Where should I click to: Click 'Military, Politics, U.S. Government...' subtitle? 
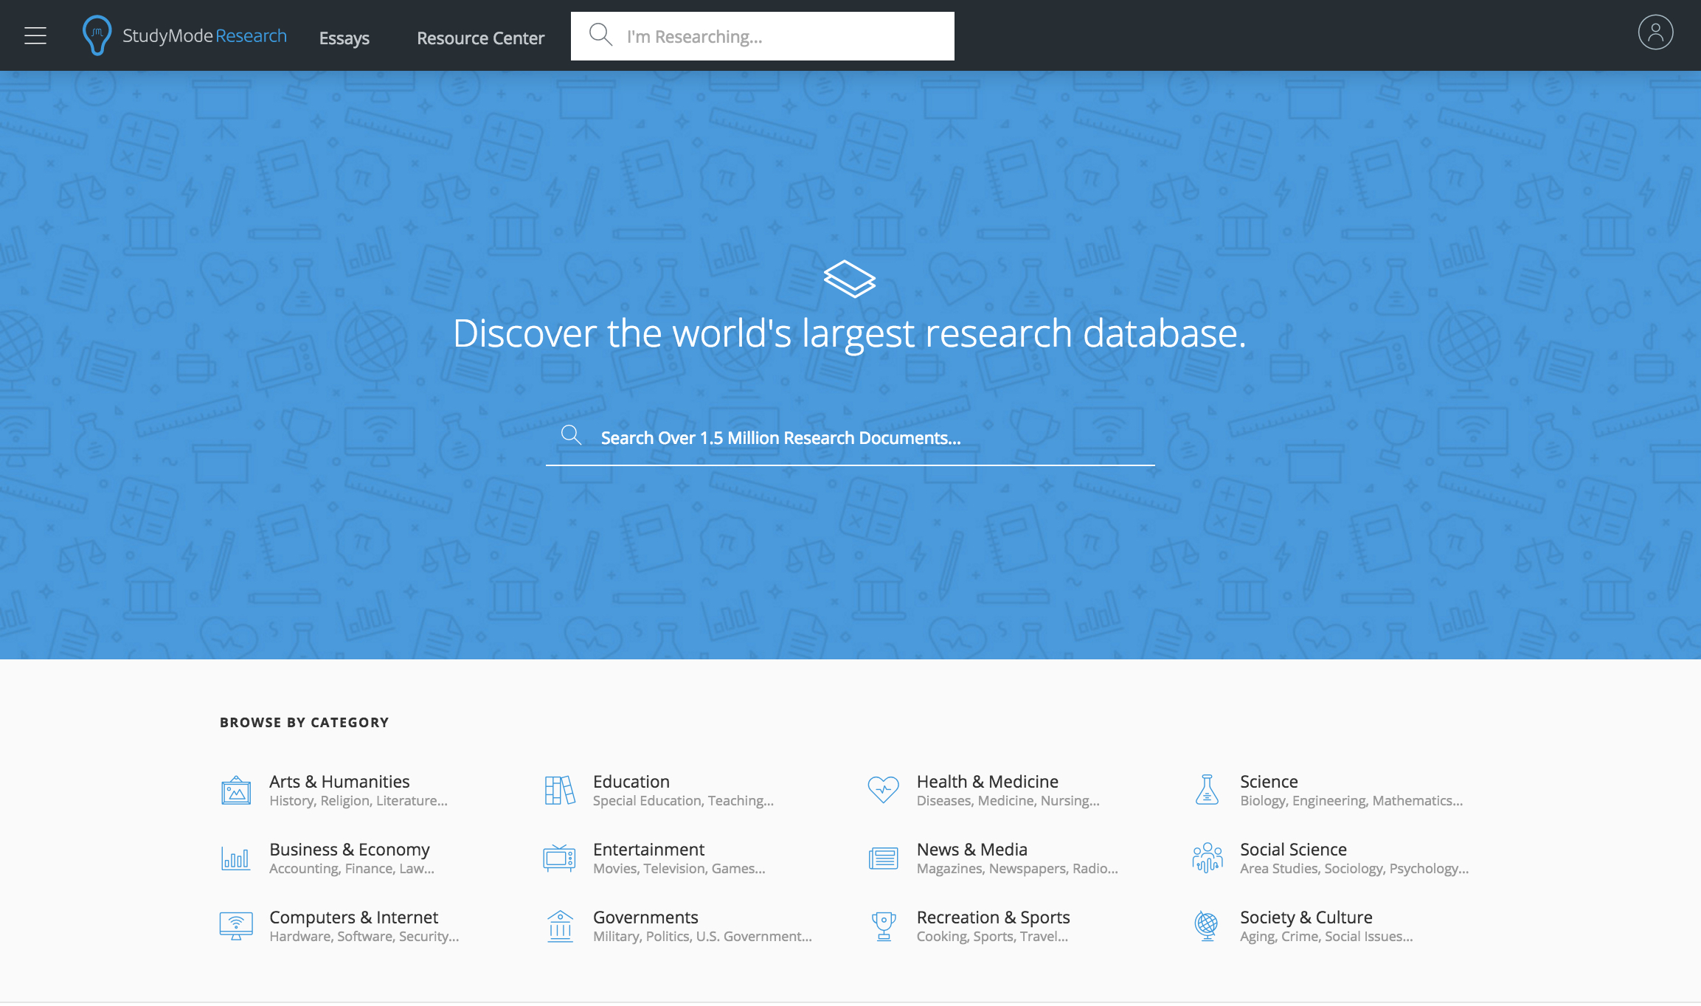click(702, 937)
